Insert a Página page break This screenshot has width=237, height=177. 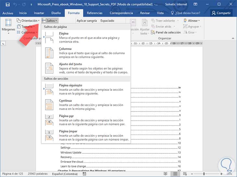[86, 37]
